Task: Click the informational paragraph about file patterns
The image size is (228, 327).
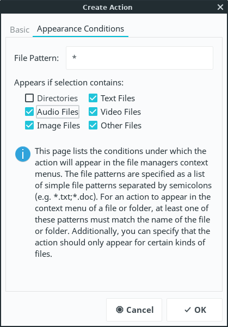Action: click(123, 202)
